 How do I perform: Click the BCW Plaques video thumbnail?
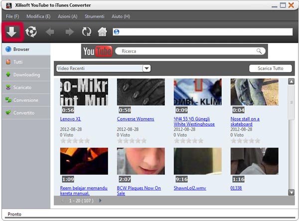tap(141, 161)
